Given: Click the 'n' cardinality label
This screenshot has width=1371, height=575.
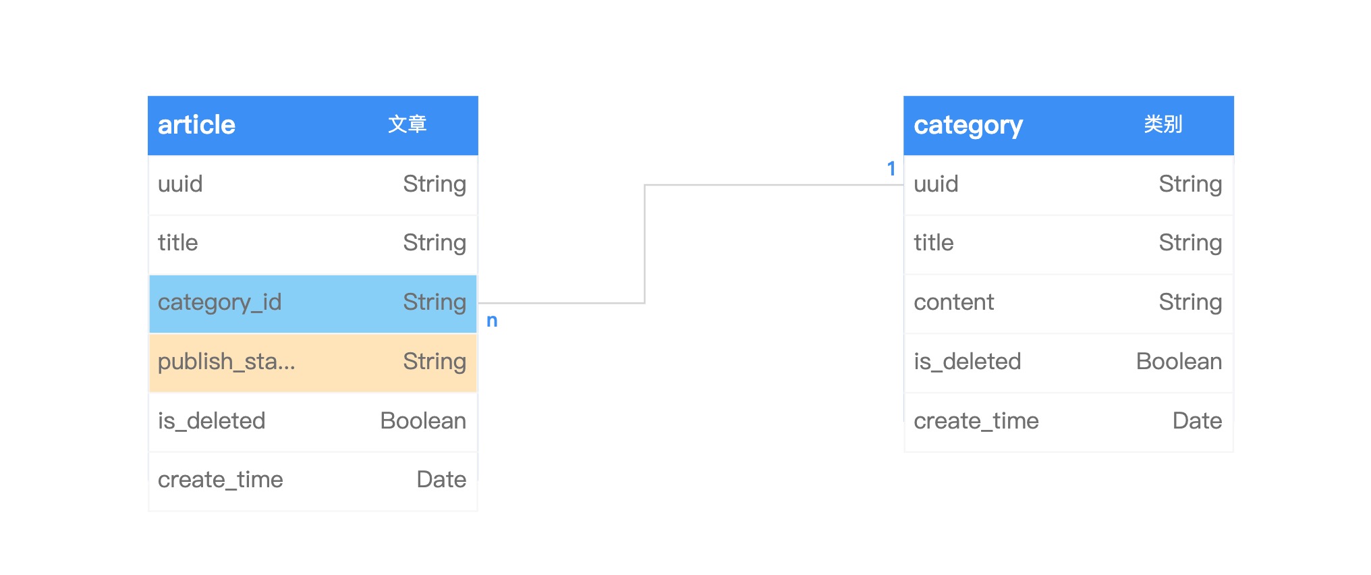Looking at the screenshot, I should 492,321.
